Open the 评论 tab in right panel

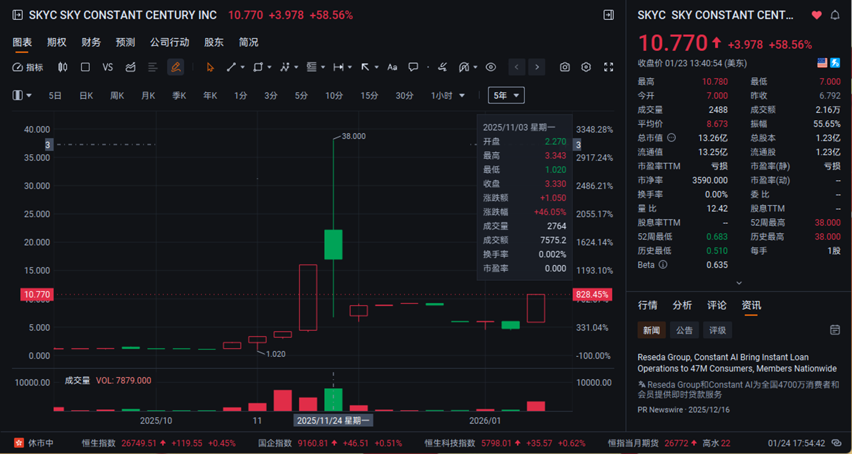(x=717, y=305)
